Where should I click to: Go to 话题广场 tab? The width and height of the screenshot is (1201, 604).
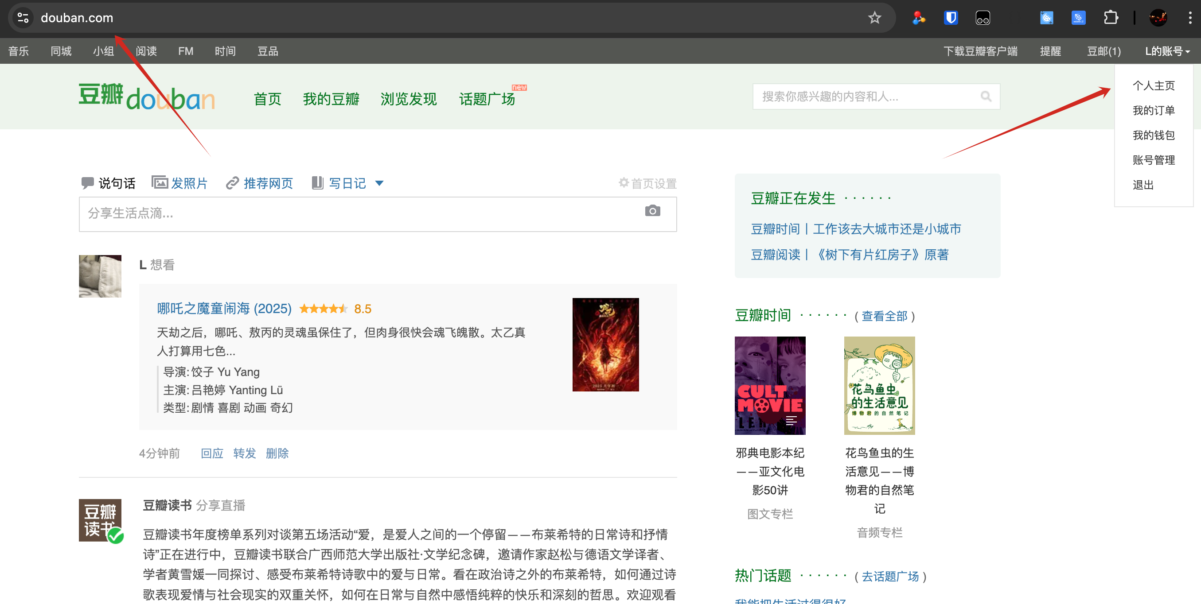pos(487,99)
